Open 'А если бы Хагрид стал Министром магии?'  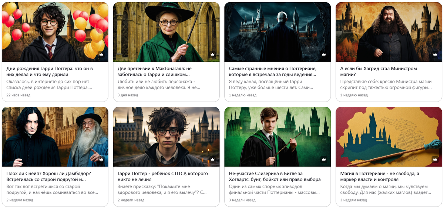pos(379,72)
